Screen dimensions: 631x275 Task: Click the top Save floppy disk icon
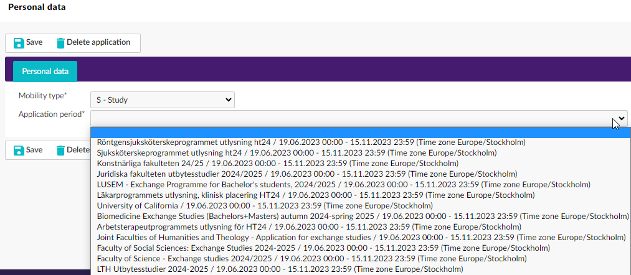[x=18, y=43]
